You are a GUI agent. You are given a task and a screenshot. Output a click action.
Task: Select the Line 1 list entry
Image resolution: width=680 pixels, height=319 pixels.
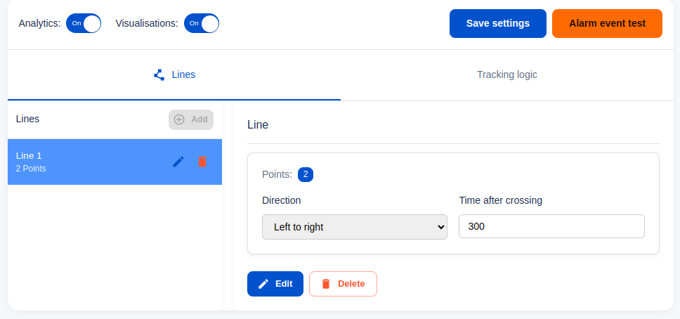tap(84, 162)
